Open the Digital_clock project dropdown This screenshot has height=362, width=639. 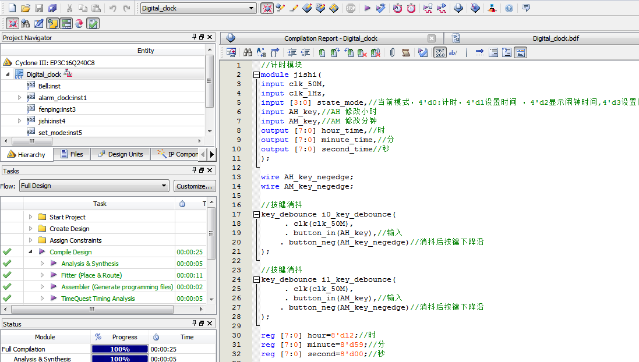(x=199, y=8)
